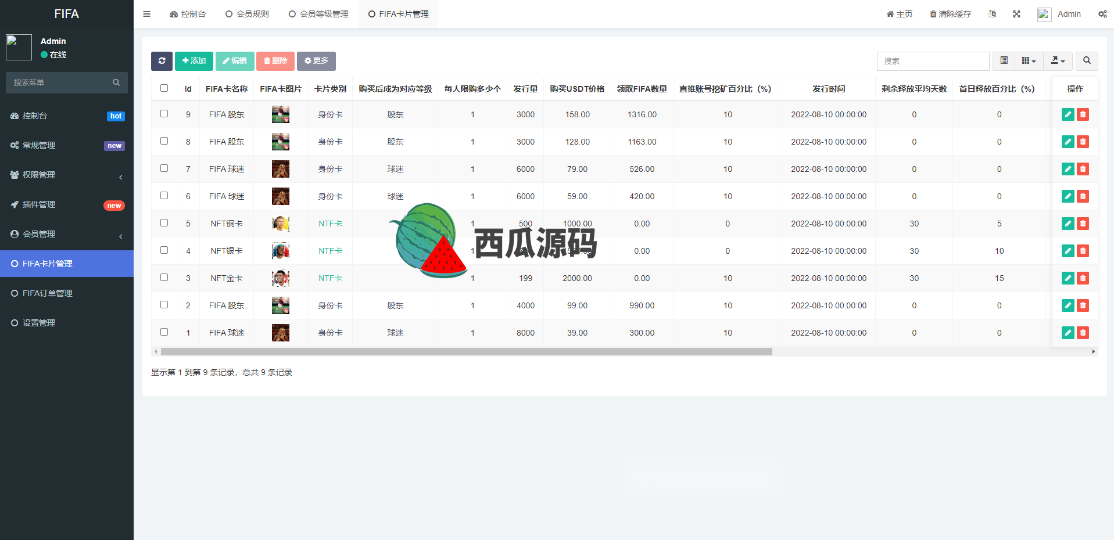
Task: Click the red 删除 delete button
Action: click(275, 61)
